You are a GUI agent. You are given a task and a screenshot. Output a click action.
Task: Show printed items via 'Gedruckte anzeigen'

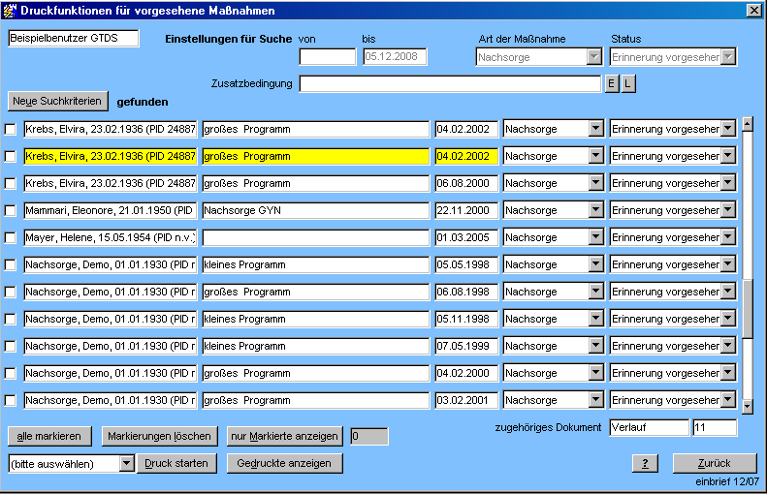pyautogui.click(x=284, y=463)
